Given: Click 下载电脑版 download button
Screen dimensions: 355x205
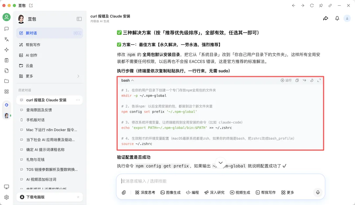Looking at the screenshot, I should (x=50, y=197).
